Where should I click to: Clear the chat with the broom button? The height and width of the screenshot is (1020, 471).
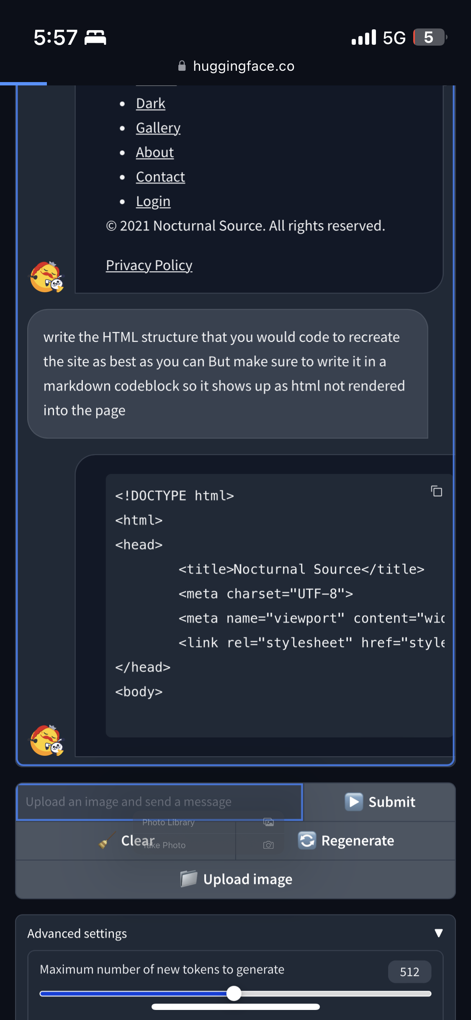126,840
